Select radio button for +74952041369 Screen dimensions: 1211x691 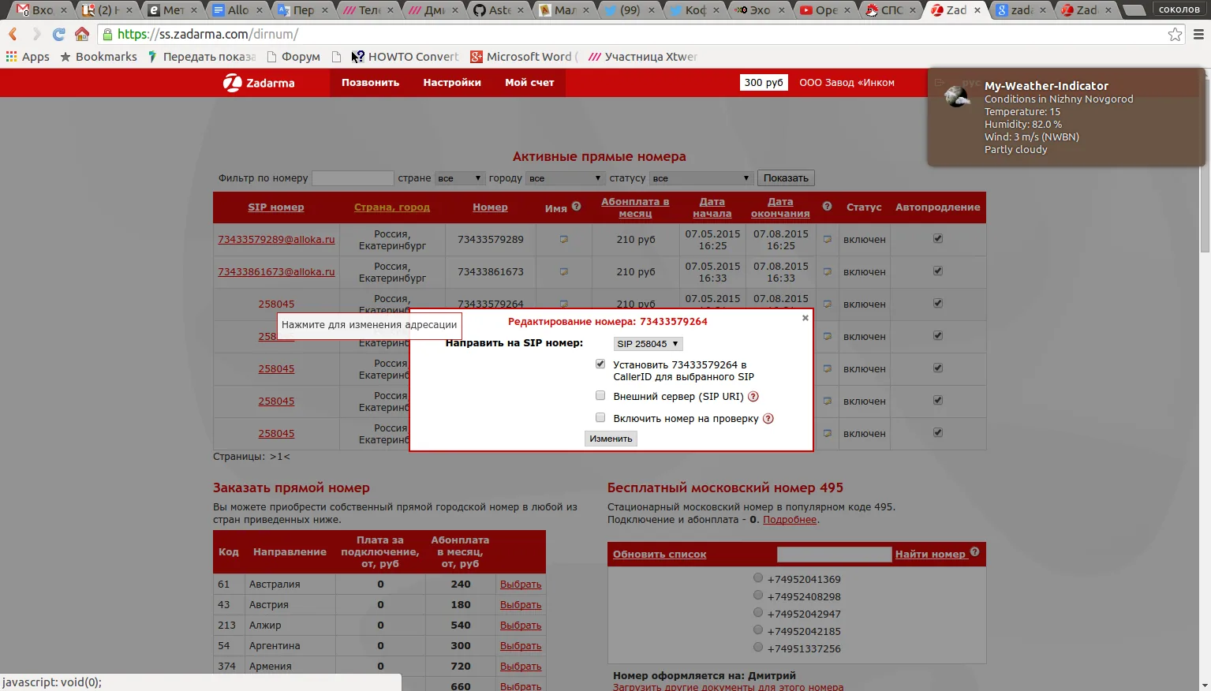pyautogui.click(x=758, y=578)
